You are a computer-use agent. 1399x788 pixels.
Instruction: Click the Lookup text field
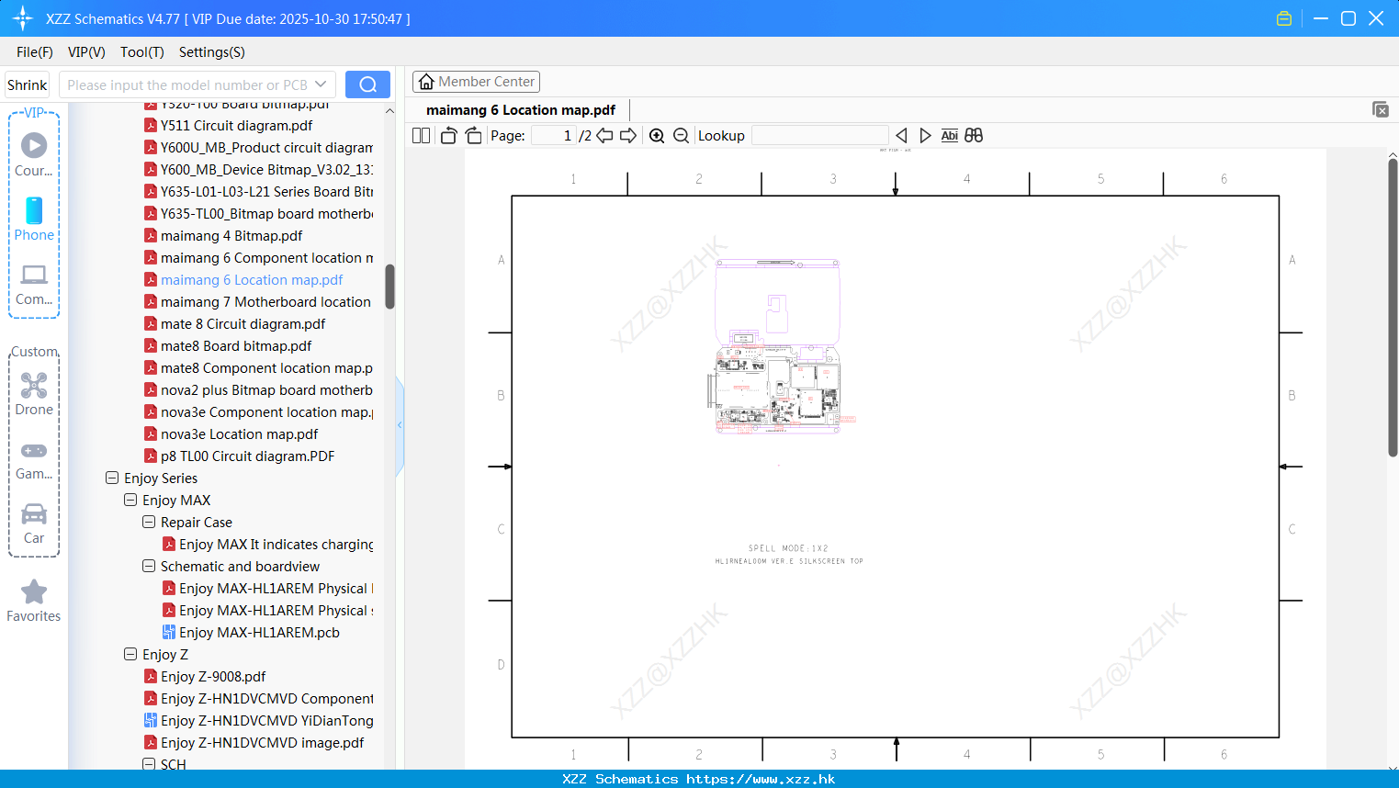pos(819,135)
